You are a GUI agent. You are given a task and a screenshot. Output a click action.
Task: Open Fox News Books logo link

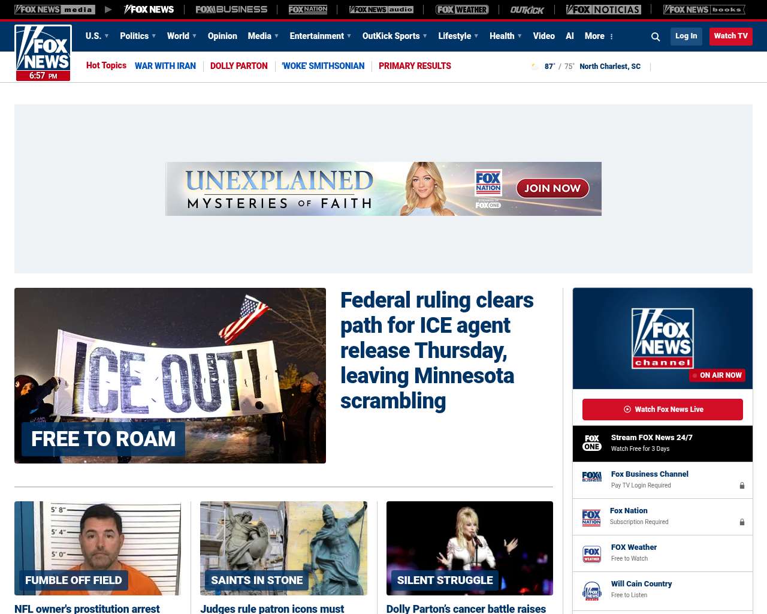coord(704,10)
